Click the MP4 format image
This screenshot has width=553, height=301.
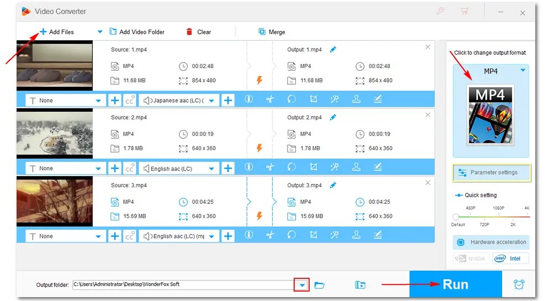pos(490,115)
